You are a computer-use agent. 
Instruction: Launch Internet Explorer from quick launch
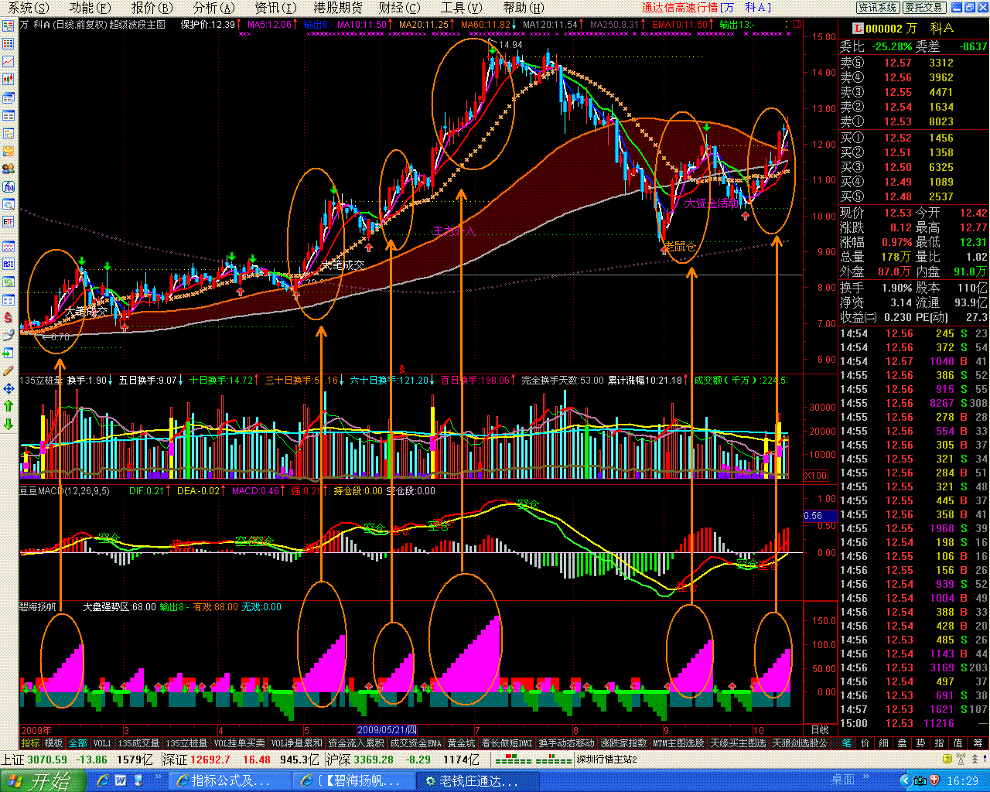(103, 780)
